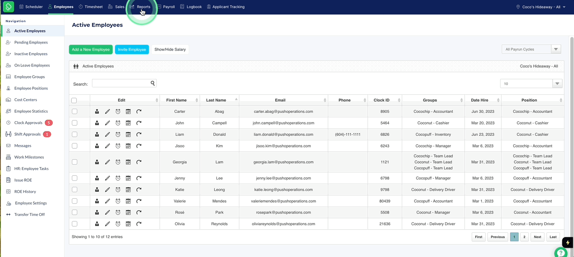Click the Show/Hide Salary button
The image size is (574, 257).
(170, 50)
